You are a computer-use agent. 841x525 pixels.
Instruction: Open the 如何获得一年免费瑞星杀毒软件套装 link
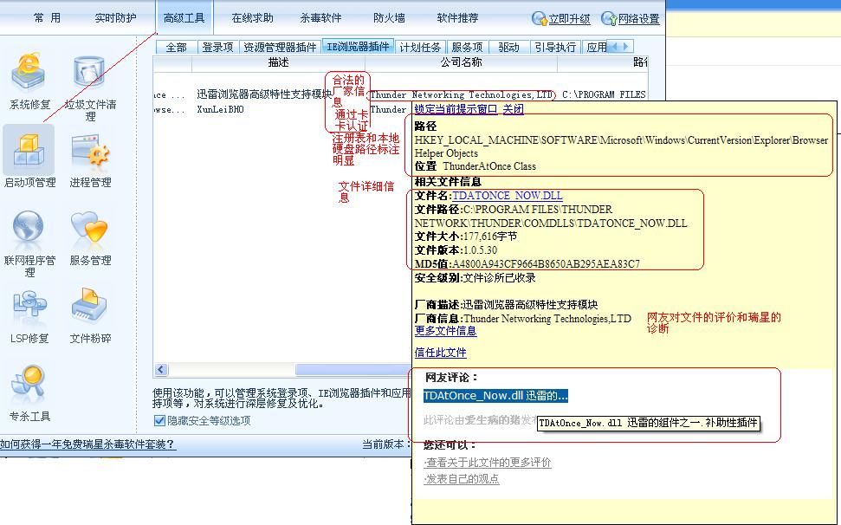click(87, 444)
